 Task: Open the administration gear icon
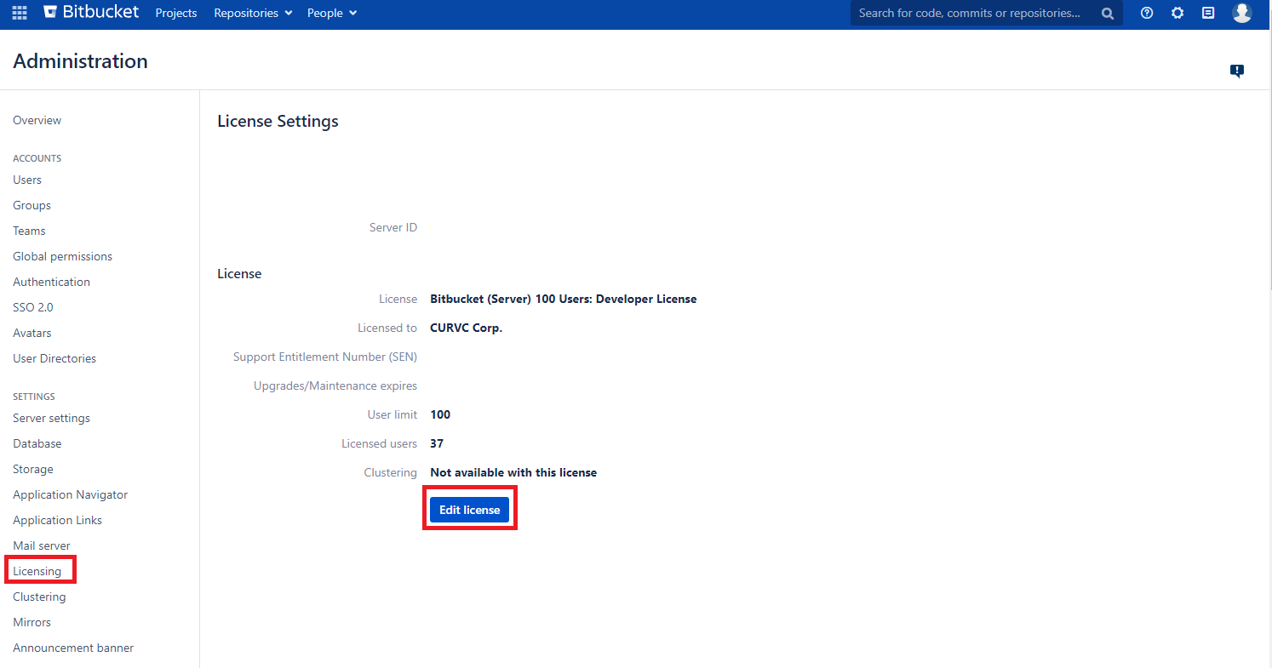[1177, 13]
